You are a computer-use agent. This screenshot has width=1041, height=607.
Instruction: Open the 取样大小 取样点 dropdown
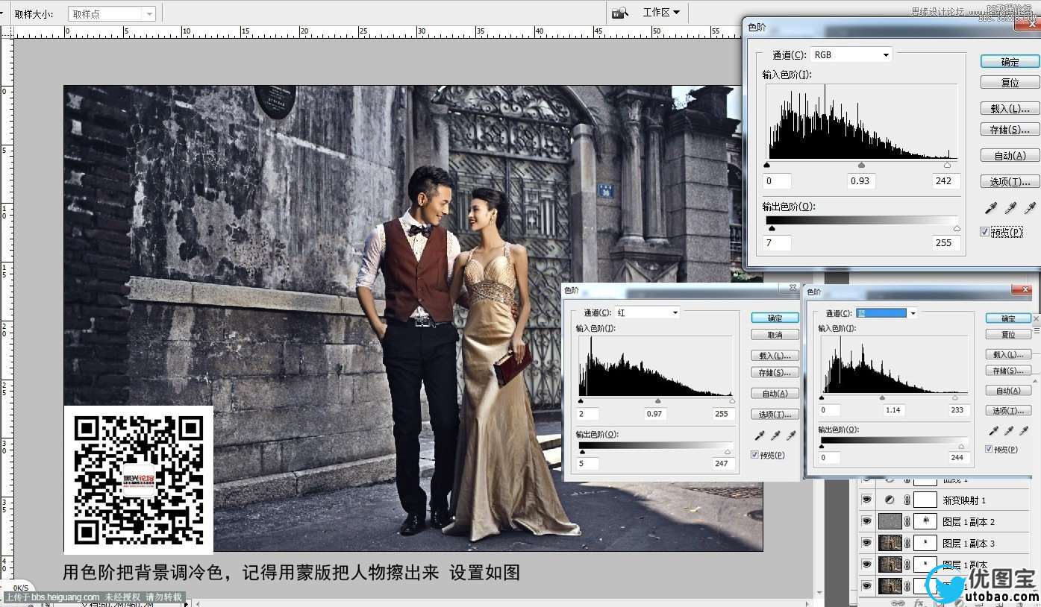(x=112, y=13)
